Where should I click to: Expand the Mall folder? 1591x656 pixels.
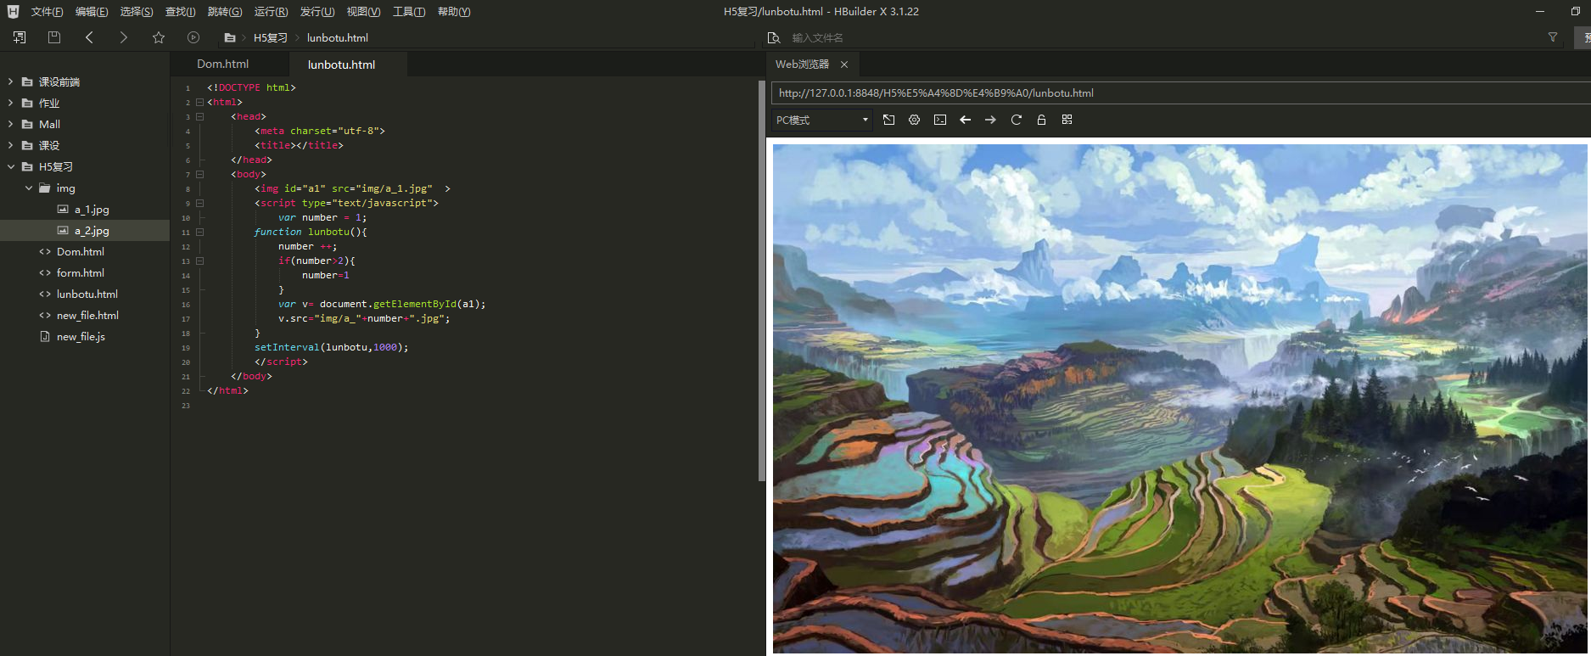click(x=10, y=124)
